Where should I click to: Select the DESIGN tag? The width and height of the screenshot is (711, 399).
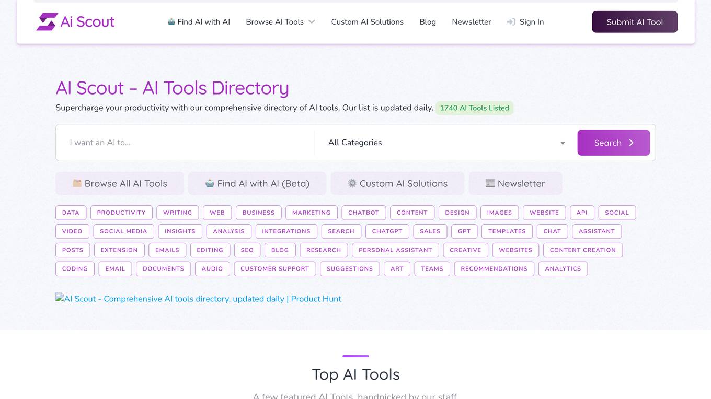point(457,213)
